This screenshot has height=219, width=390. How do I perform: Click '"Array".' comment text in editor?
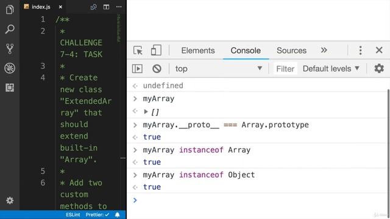pos(79,159)
